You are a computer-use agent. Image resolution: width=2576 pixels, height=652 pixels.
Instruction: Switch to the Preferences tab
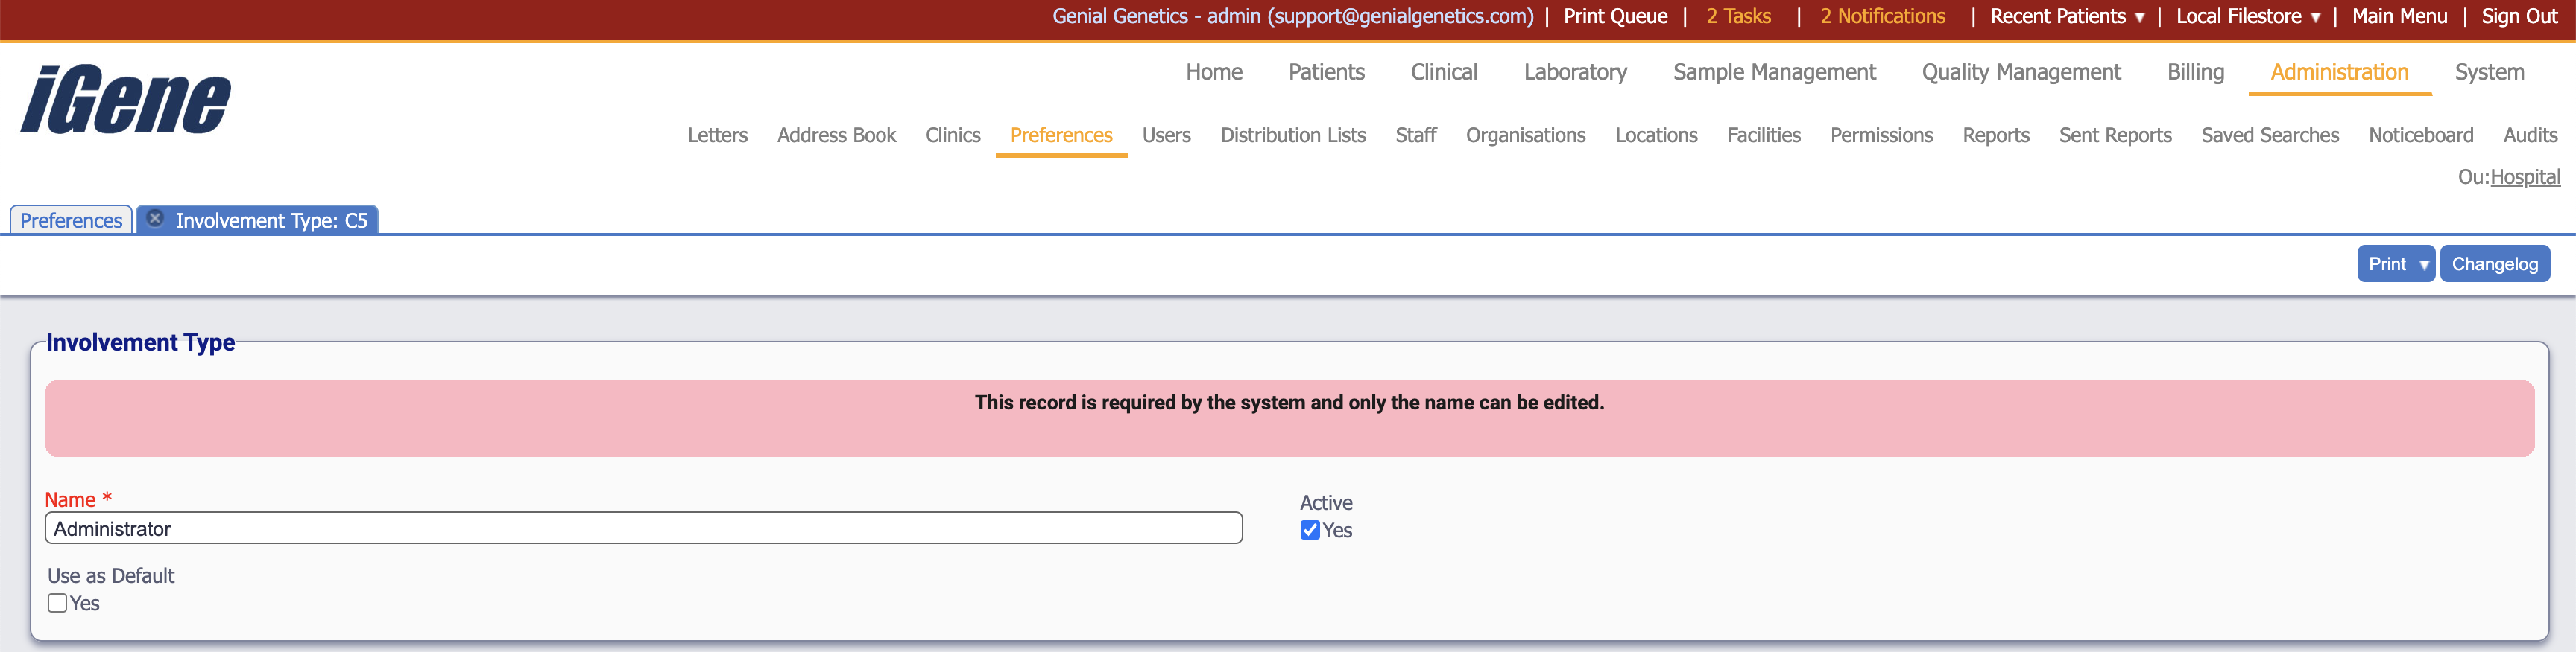pos(71,220)
